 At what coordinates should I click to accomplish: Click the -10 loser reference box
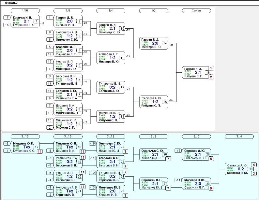pyautogui.click(x=93, y=143)
